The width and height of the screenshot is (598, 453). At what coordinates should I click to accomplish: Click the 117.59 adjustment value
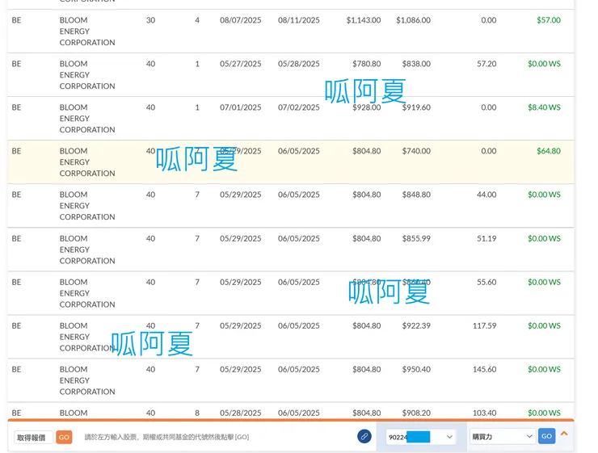coord(484,325)
